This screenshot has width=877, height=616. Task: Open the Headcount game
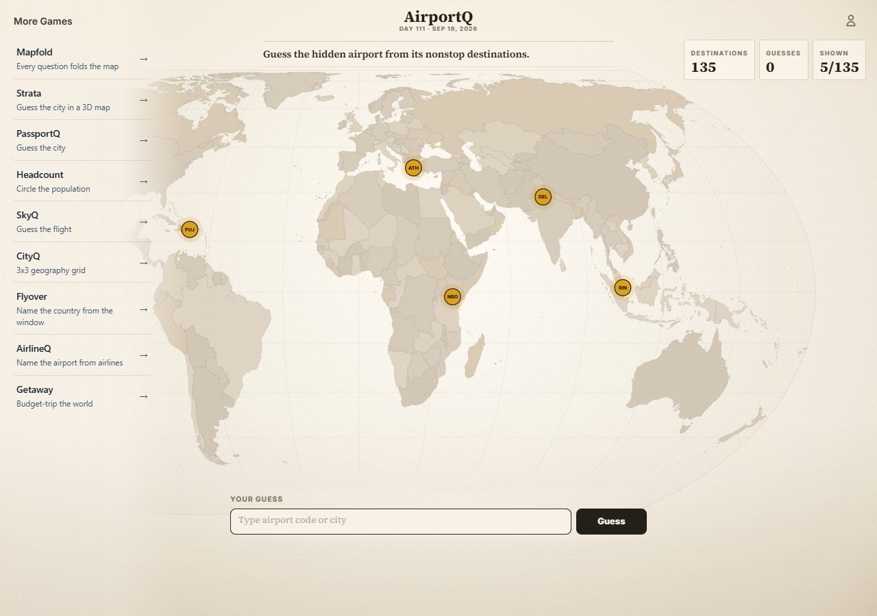(82, 181)
